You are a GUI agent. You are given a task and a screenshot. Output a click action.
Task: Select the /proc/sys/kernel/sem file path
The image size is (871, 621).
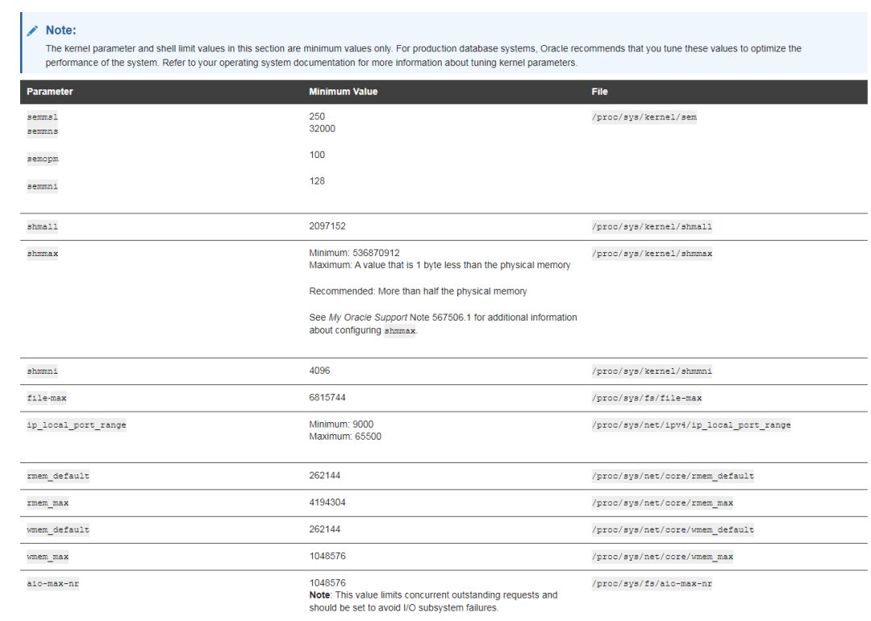click(x=644, y=118)
